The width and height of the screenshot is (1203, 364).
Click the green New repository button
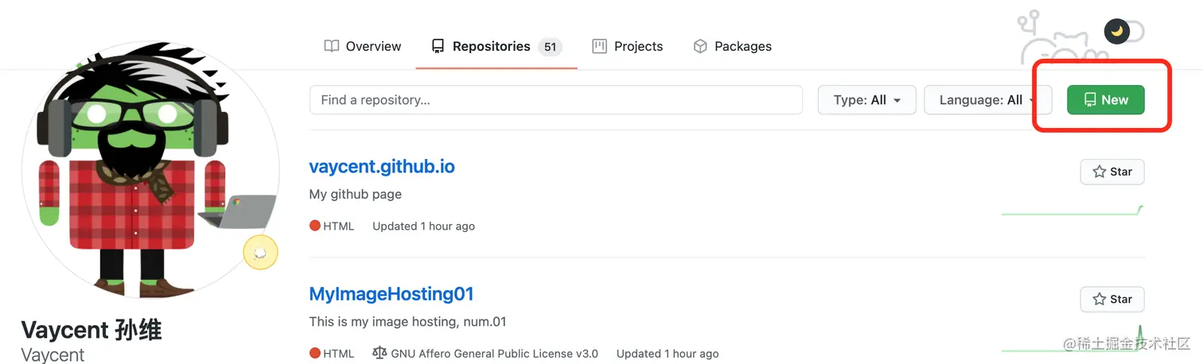1105,100
